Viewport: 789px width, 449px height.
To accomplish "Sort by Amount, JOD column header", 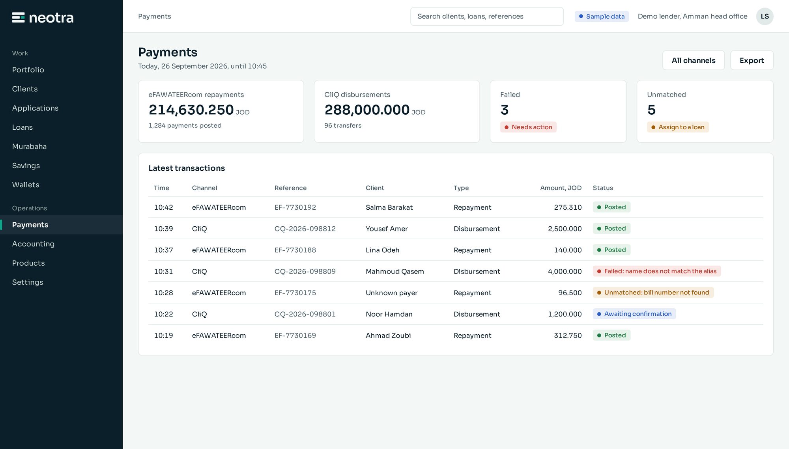I will [561, 188].
